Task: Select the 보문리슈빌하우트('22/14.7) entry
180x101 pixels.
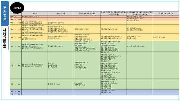Action: click(x=135, y=17)
